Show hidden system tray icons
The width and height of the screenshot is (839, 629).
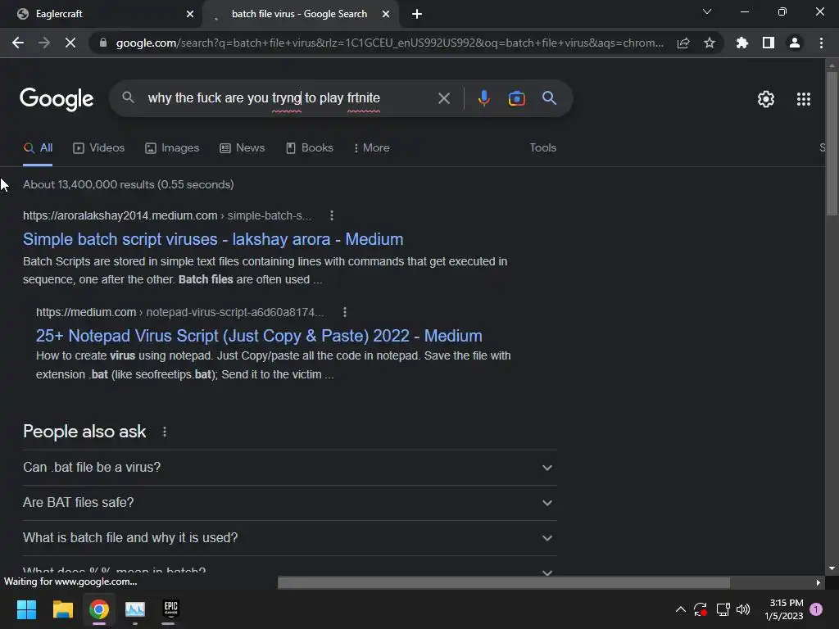(681, 609)
